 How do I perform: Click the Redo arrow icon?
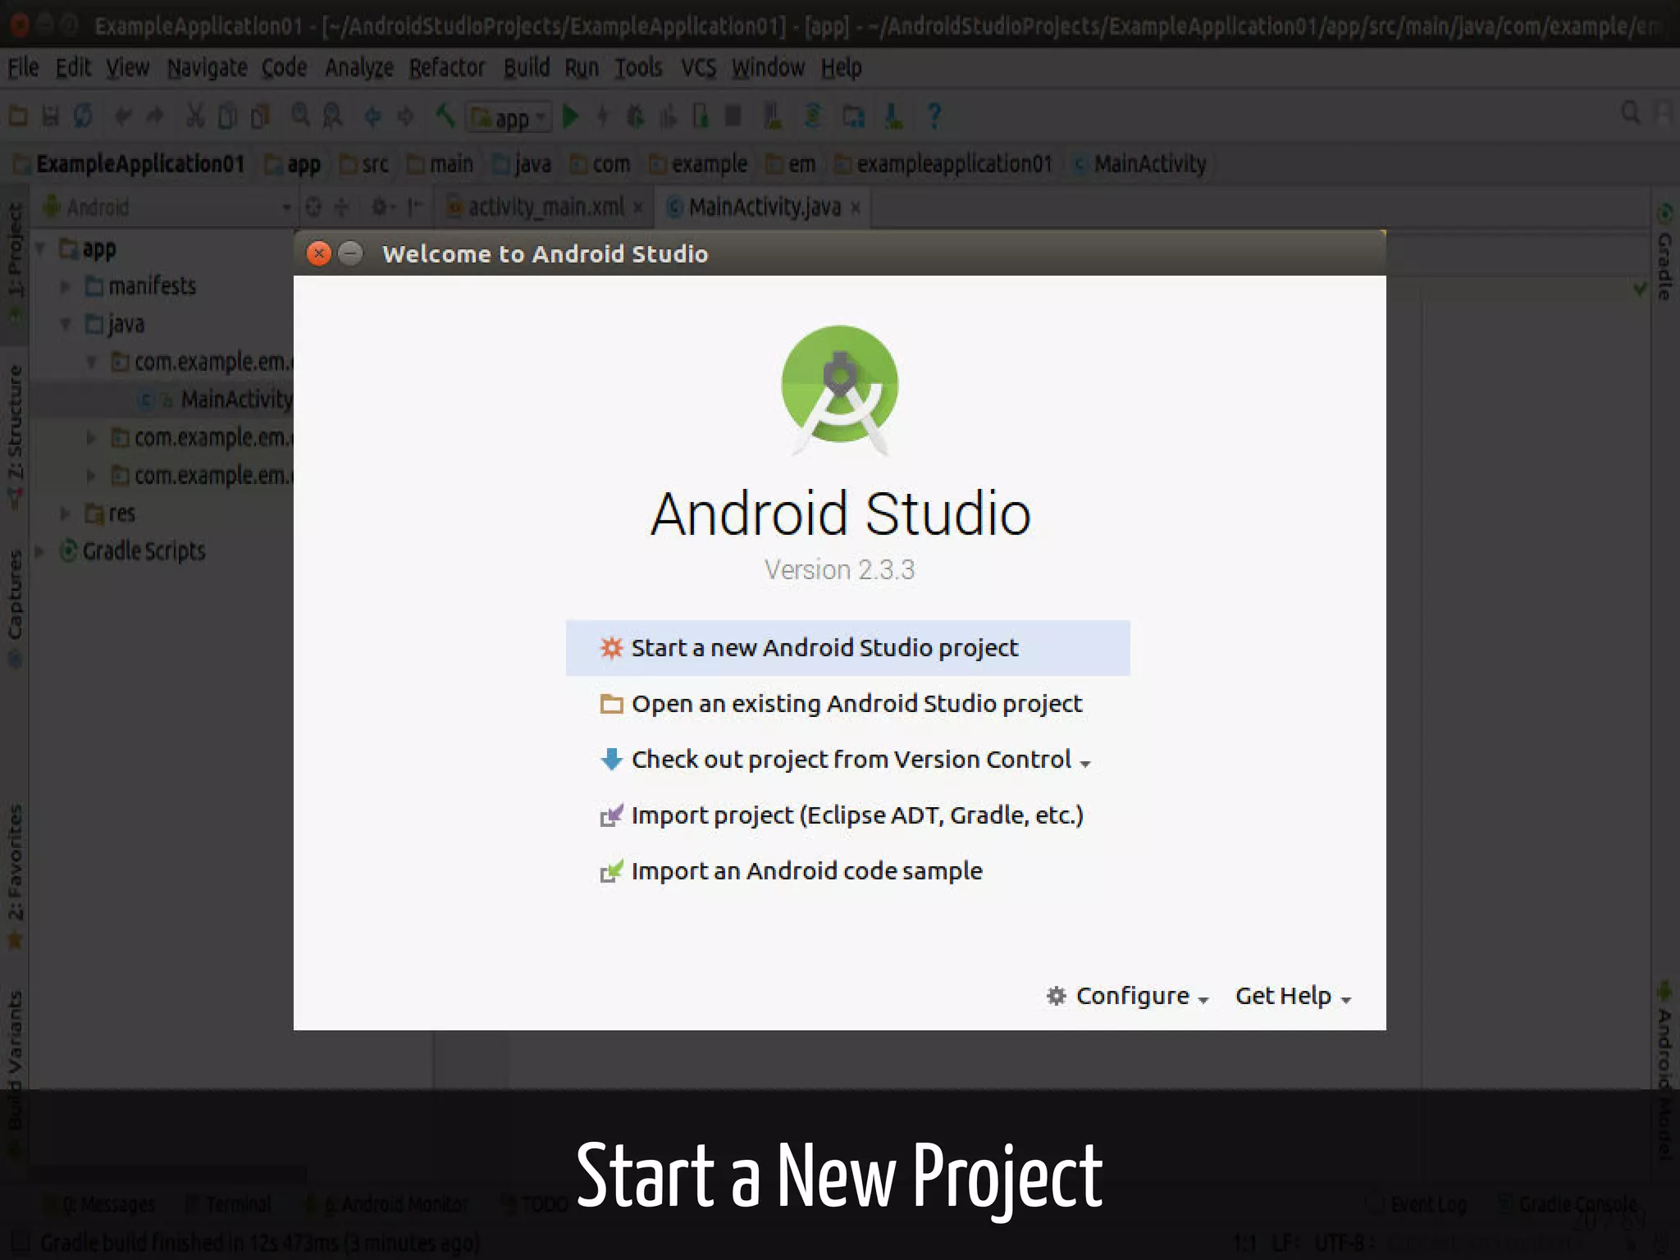point(155,116)
